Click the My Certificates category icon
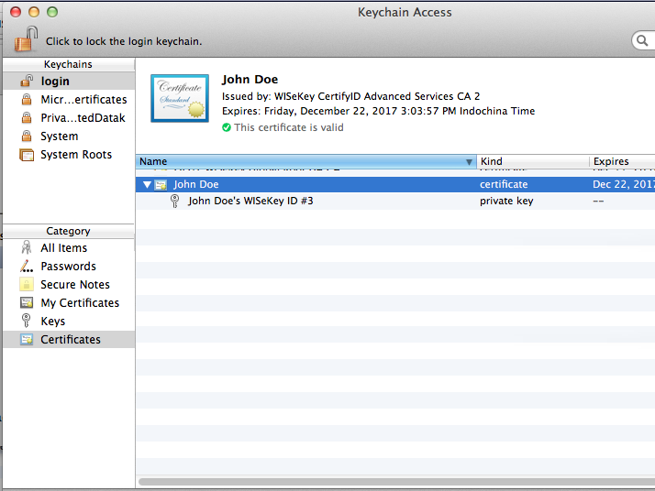 pyautogui.click(x=27, y=303)
